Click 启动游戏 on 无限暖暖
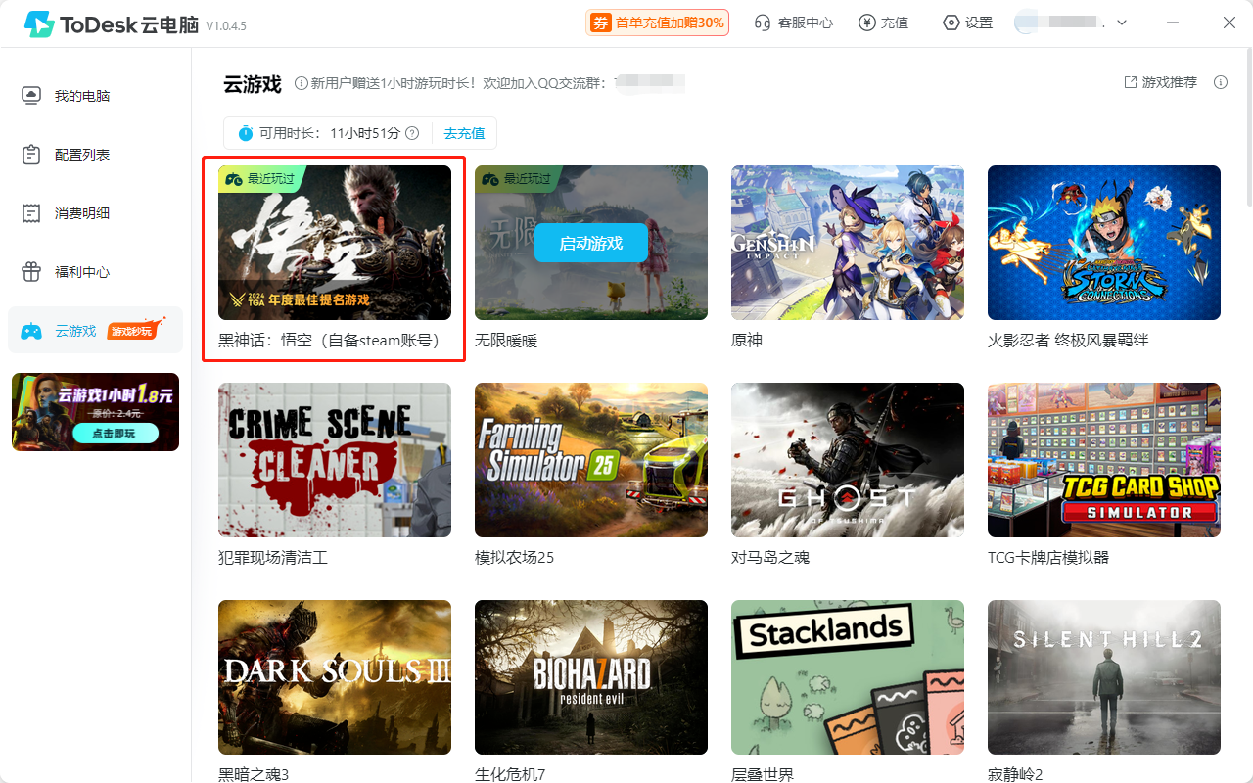The image size is (1253, 783). pos(591,243)
